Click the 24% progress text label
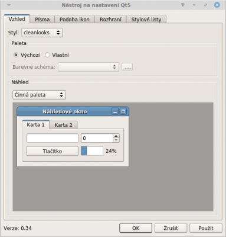 point(111,151)
